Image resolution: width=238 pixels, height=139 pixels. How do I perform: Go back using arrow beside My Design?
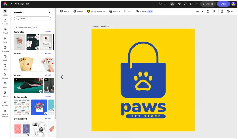click(x=12, y=4)
